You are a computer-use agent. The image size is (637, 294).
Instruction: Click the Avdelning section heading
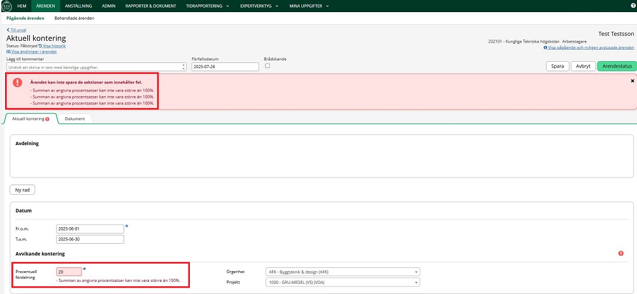pos(27,144)
